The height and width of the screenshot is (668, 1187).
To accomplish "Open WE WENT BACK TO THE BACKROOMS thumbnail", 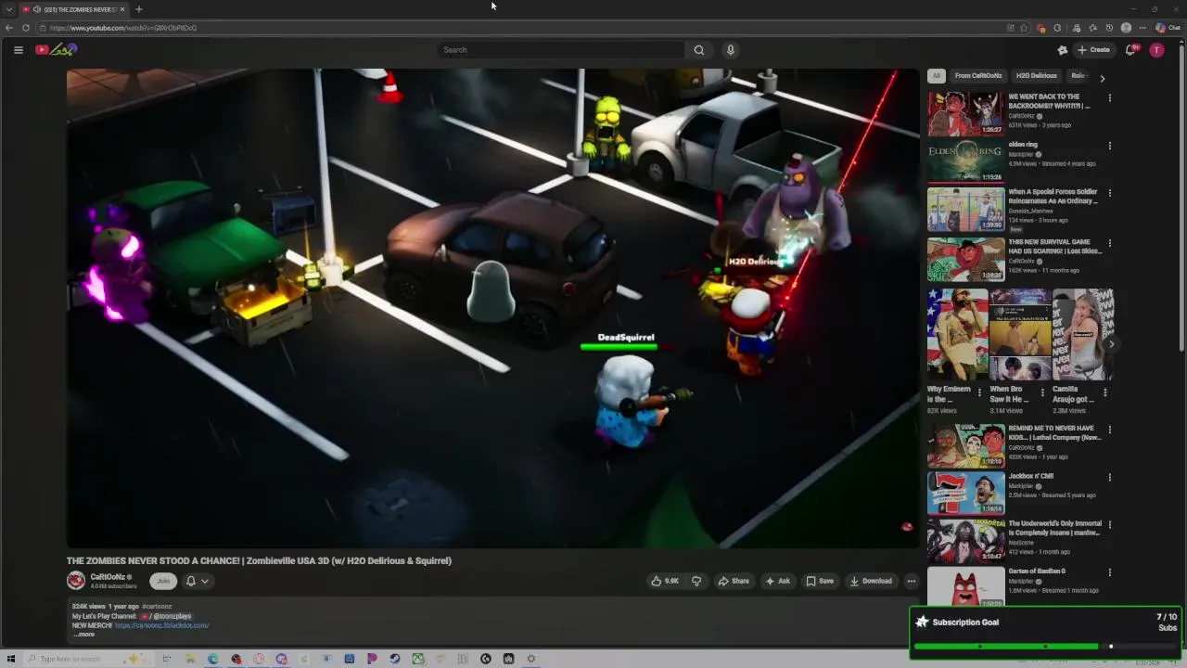I will tap(965, 114).
